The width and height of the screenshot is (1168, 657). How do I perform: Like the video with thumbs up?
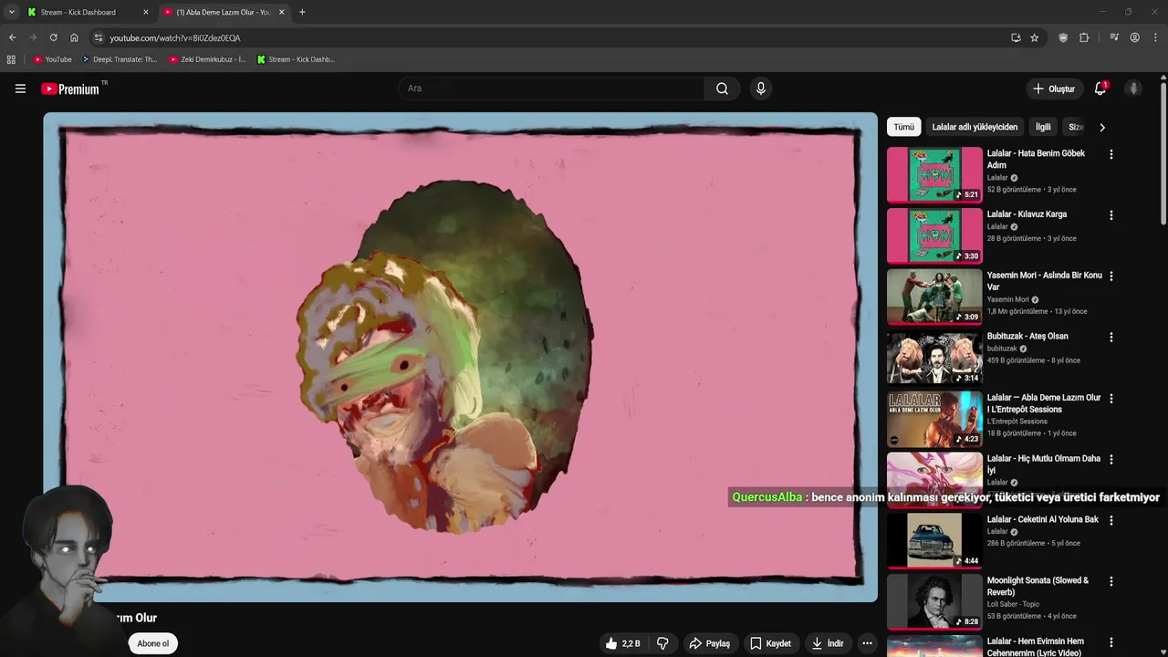tap(621, 643)
